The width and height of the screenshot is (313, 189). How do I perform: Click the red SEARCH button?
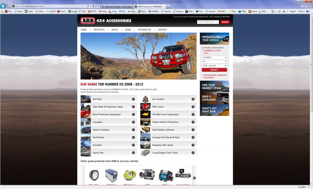(225, 22)
